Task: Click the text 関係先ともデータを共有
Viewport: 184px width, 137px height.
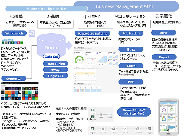Action: pos(129,41)
